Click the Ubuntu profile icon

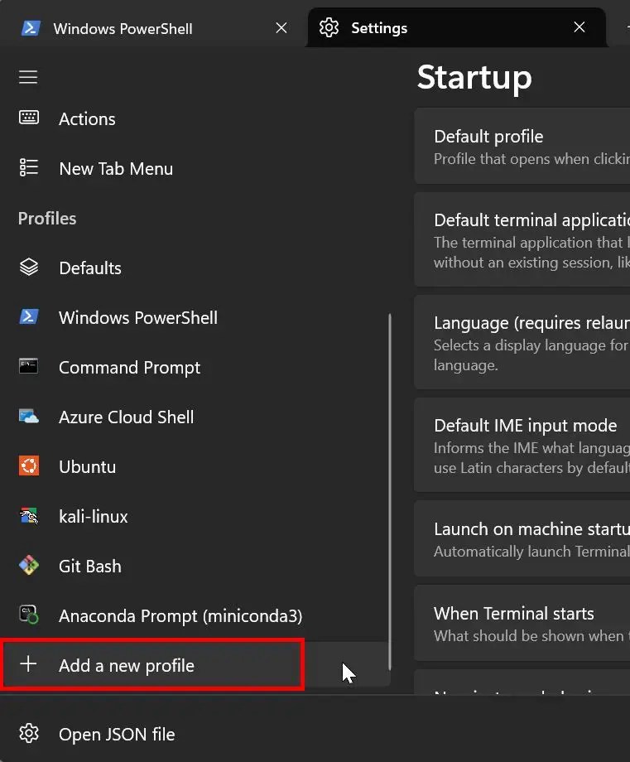pos(29,466)
